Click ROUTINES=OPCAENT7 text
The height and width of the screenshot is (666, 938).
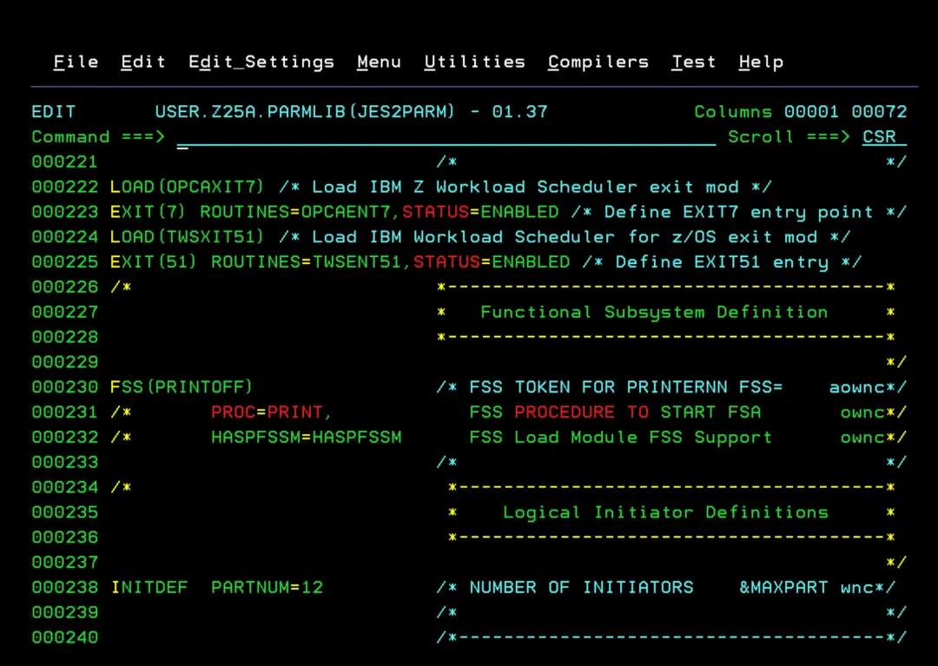click(x=295, y=212)
